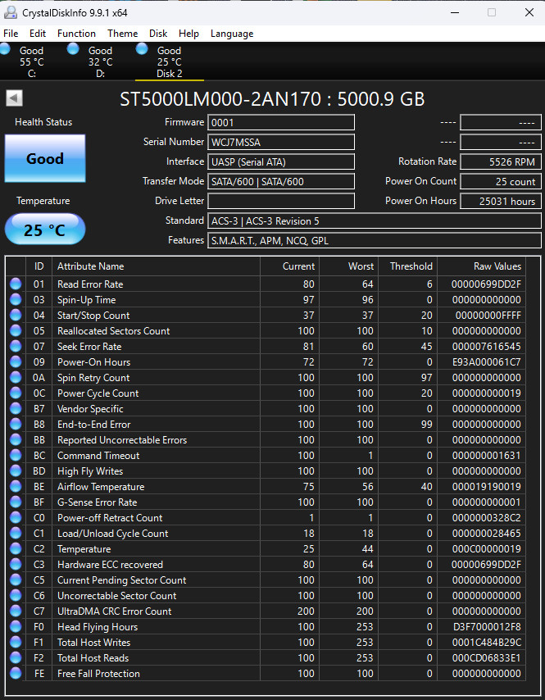Image resolution: width=545 pixels, height=700 pixels.
Task: Click status orb for G-Sense Error Rate
Action: point(16,502)
